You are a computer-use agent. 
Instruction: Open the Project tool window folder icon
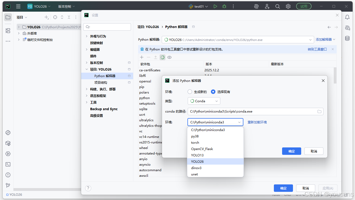click(8, 17)
